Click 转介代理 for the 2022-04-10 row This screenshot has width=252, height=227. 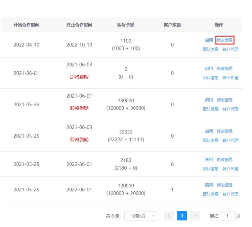click(230, 49)
